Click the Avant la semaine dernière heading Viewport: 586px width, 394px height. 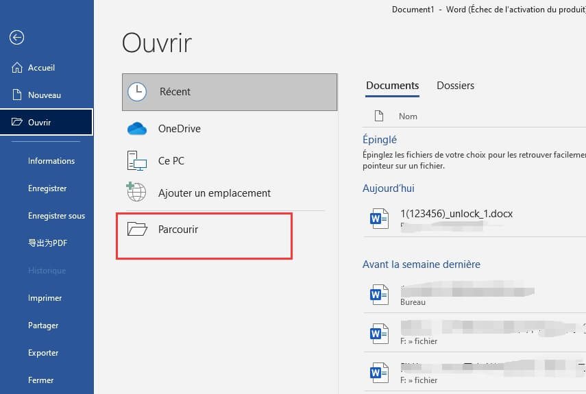(422, 264)
